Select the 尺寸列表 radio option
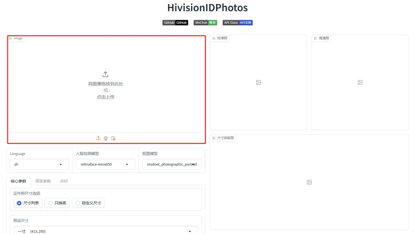 [28, 203]
